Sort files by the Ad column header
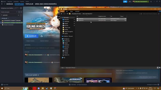Screen dimensions: 161x90 [87, 16]
